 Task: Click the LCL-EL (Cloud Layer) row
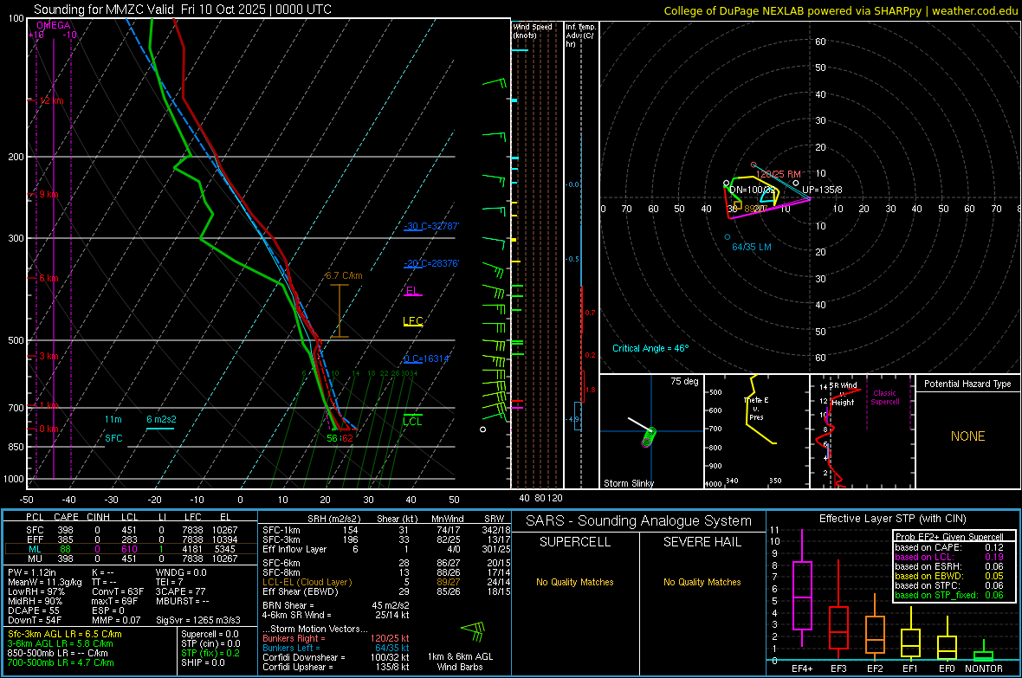(x=386, y=582)
